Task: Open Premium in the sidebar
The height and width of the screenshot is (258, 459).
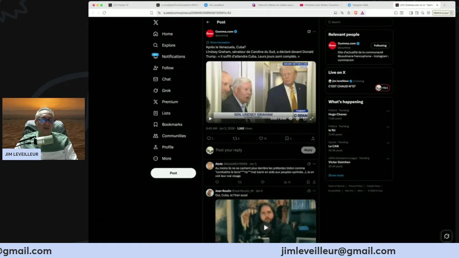Action: click(166, 102)
